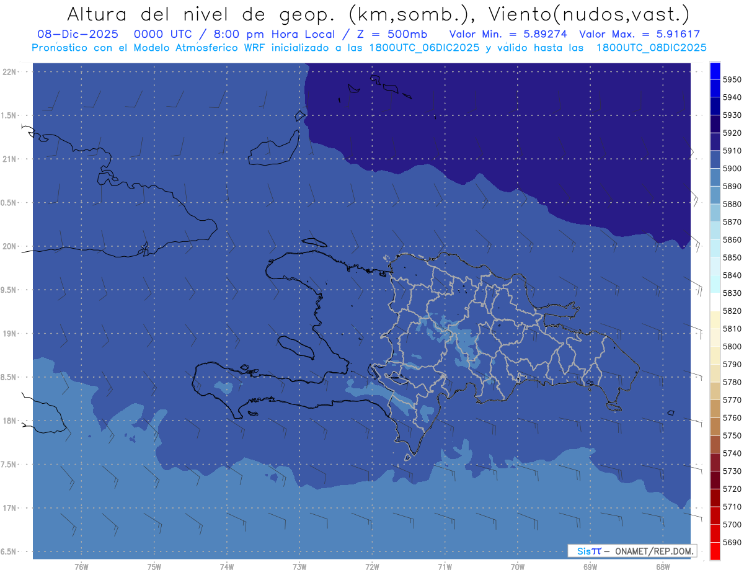Image resolution: width=744 pixels, height=575 pixels.
Task: Pick the legend swatch between 5820 and 5830
Action: coord(715,302)
